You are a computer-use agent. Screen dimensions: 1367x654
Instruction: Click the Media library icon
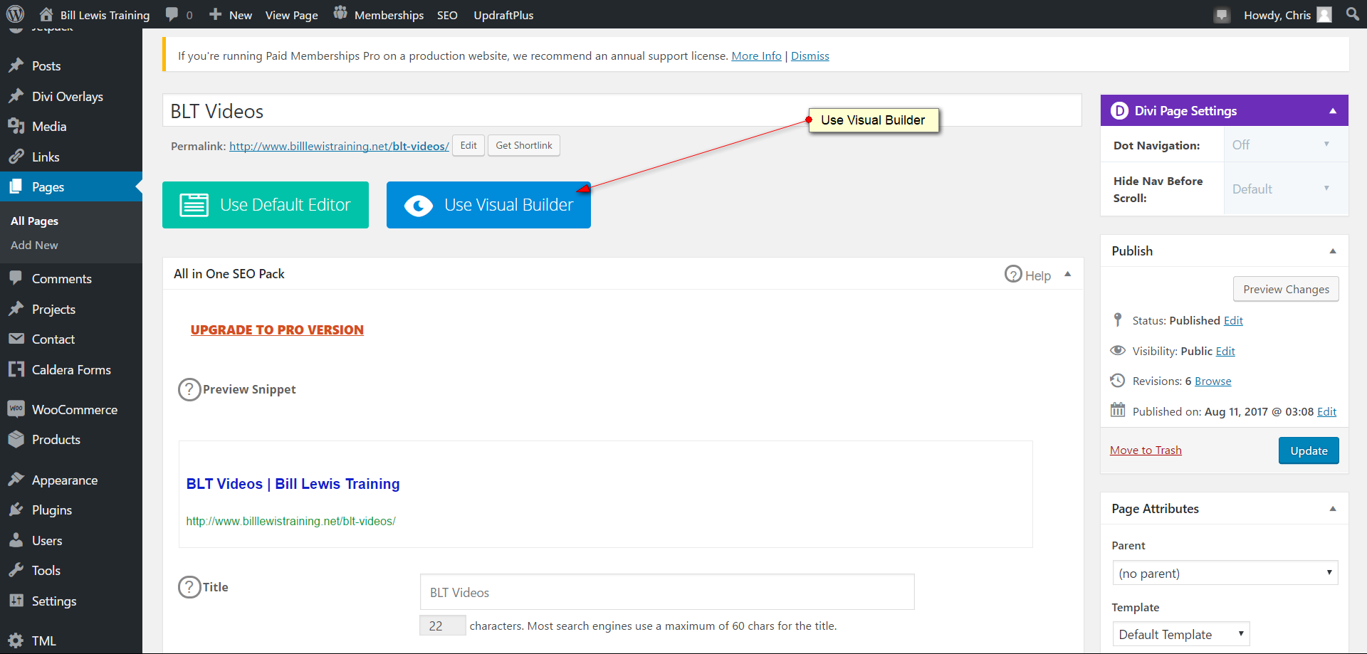pos(16,126)
